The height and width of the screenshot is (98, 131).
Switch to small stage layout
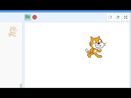coord(110,17)
